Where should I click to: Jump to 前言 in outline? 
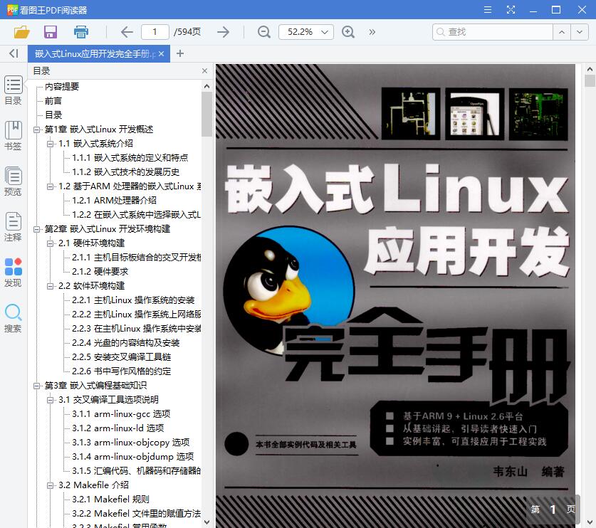(x=53, y=100)
